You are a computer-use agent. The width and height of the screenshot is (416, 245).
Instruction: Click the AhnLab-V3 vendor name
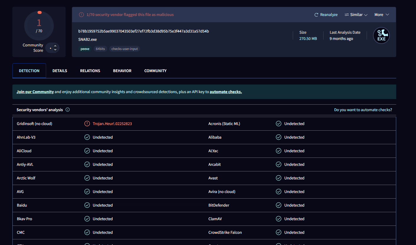click(26, 137)
